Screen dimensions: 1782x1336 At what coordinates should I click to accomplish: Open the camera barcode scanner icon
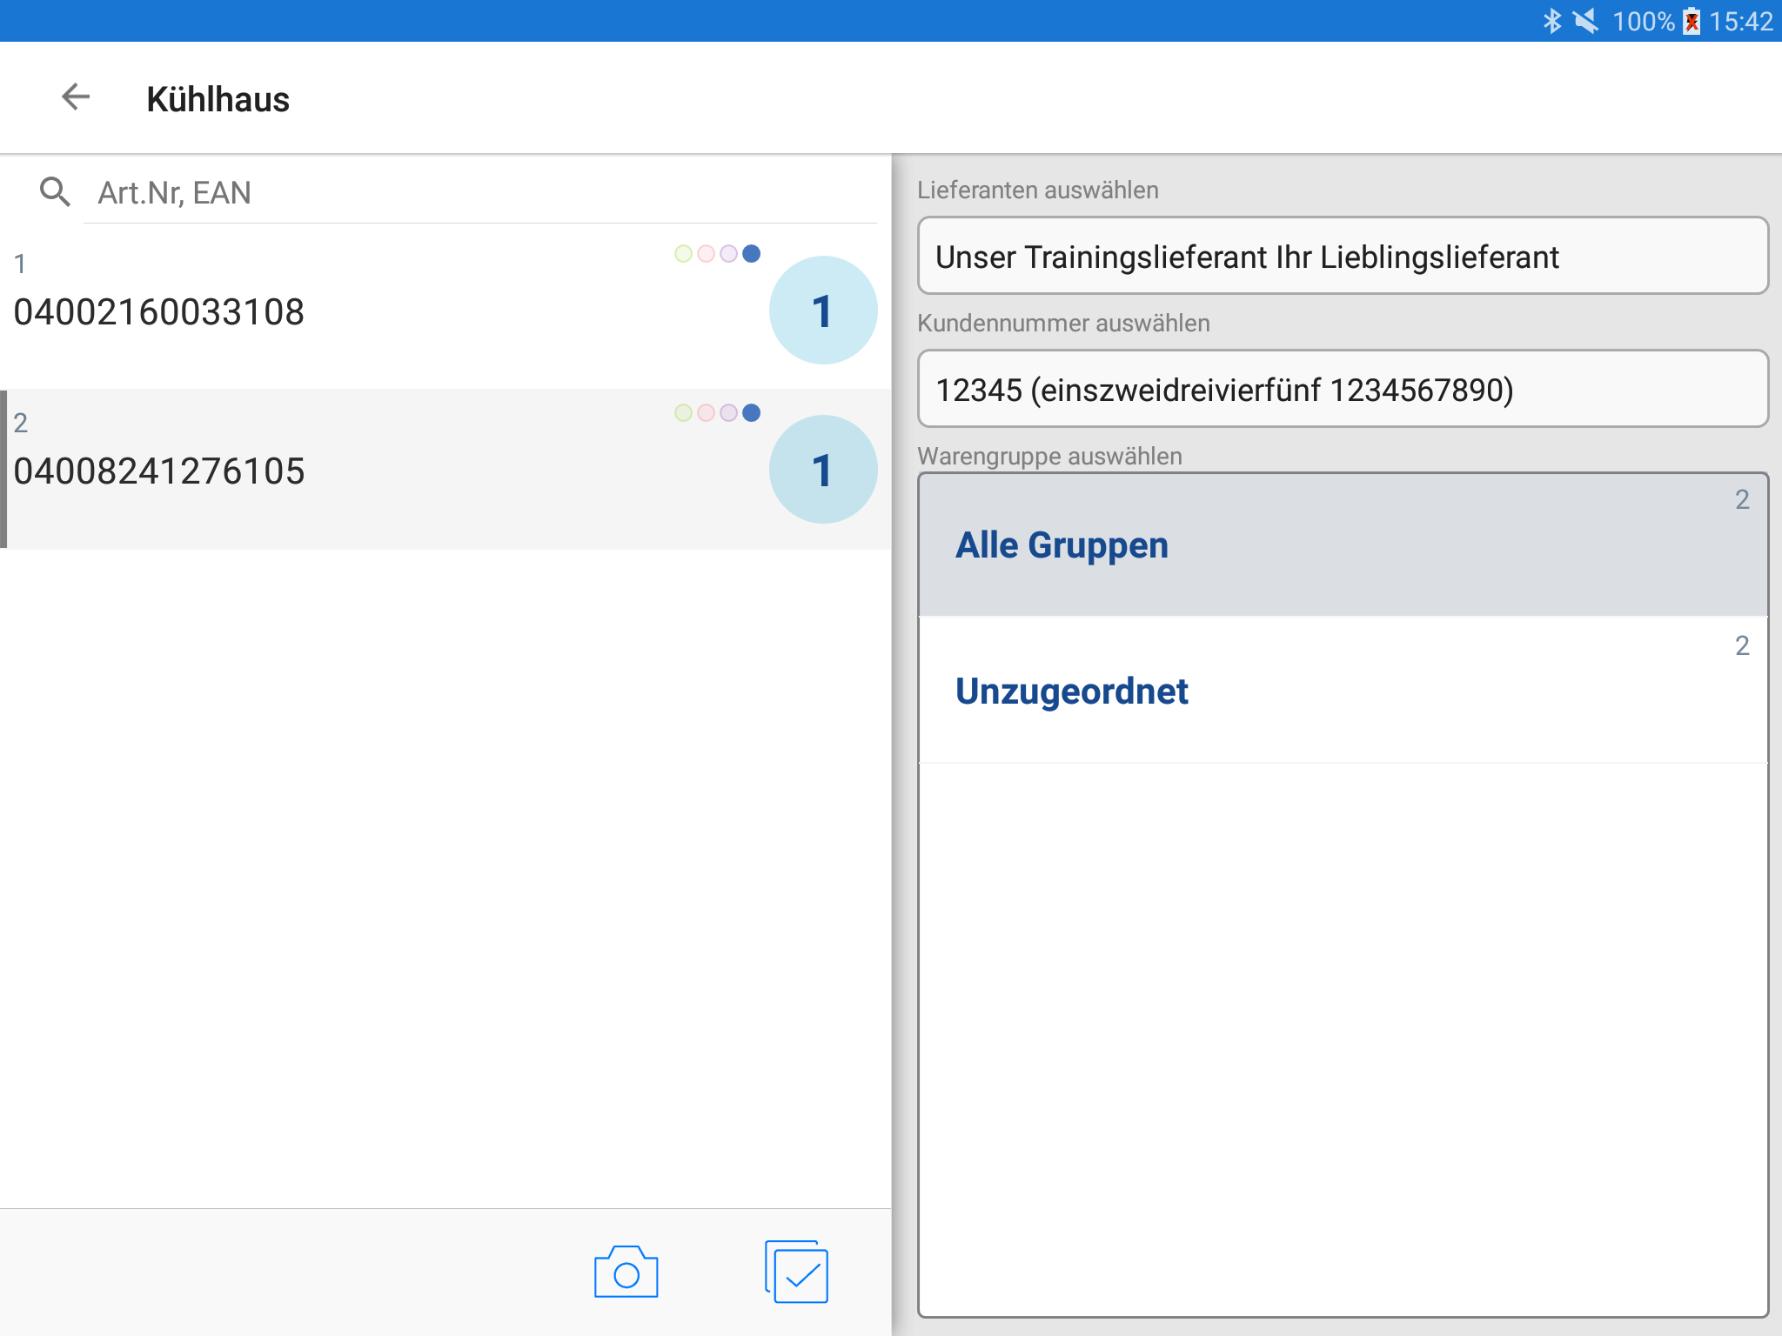coord(626,1273)
